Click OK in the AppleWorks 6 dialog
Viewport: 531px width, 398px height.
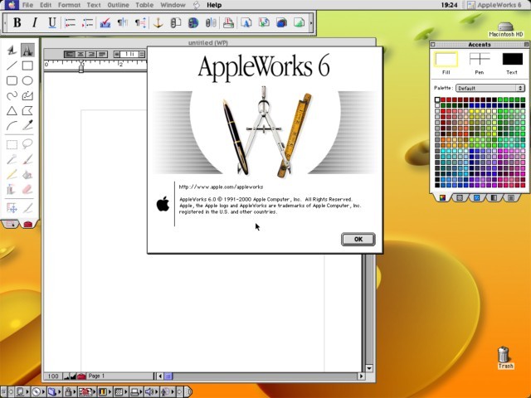tap(358, 240)
